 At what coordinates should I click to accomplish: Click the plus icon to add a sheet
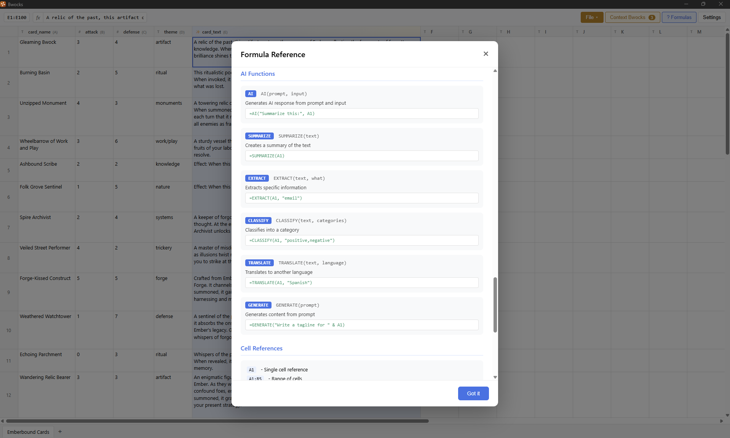tap(60, 432)
